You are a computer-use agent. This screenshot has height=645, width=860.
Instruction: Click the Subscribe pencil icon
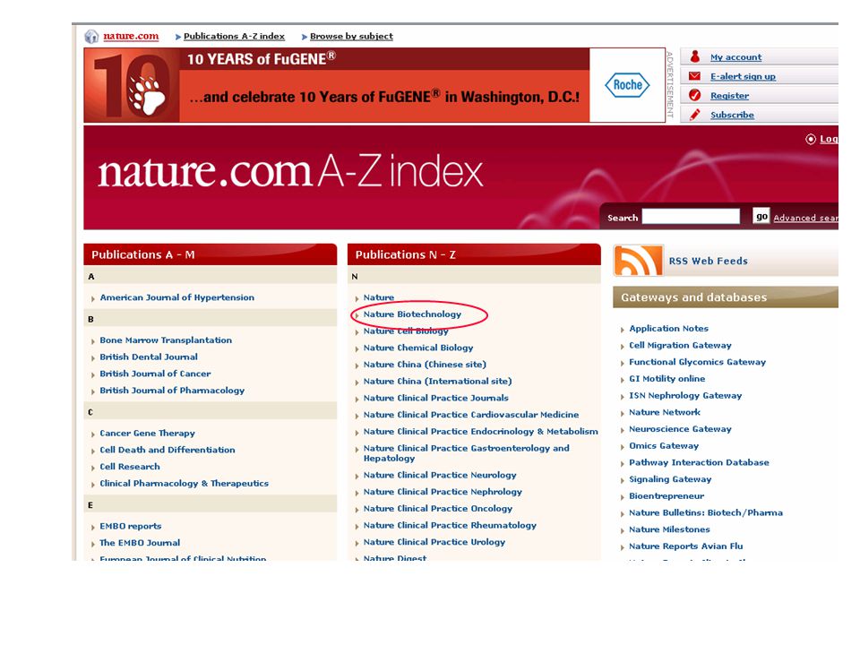click(695, 114)
